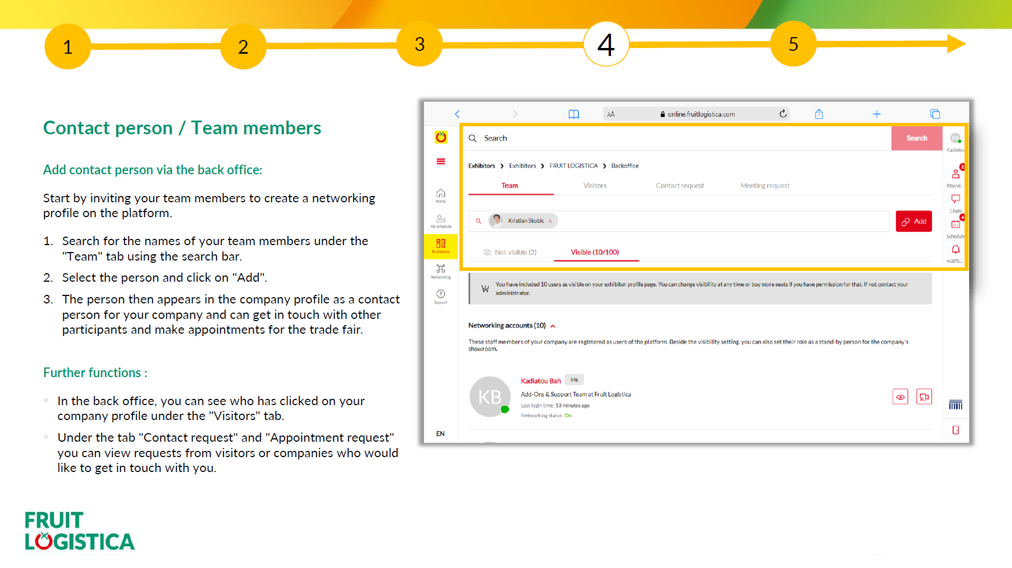Go to Home in the sidebar
This screenshot has width=1012, height=568.
[x=441, y=195]
